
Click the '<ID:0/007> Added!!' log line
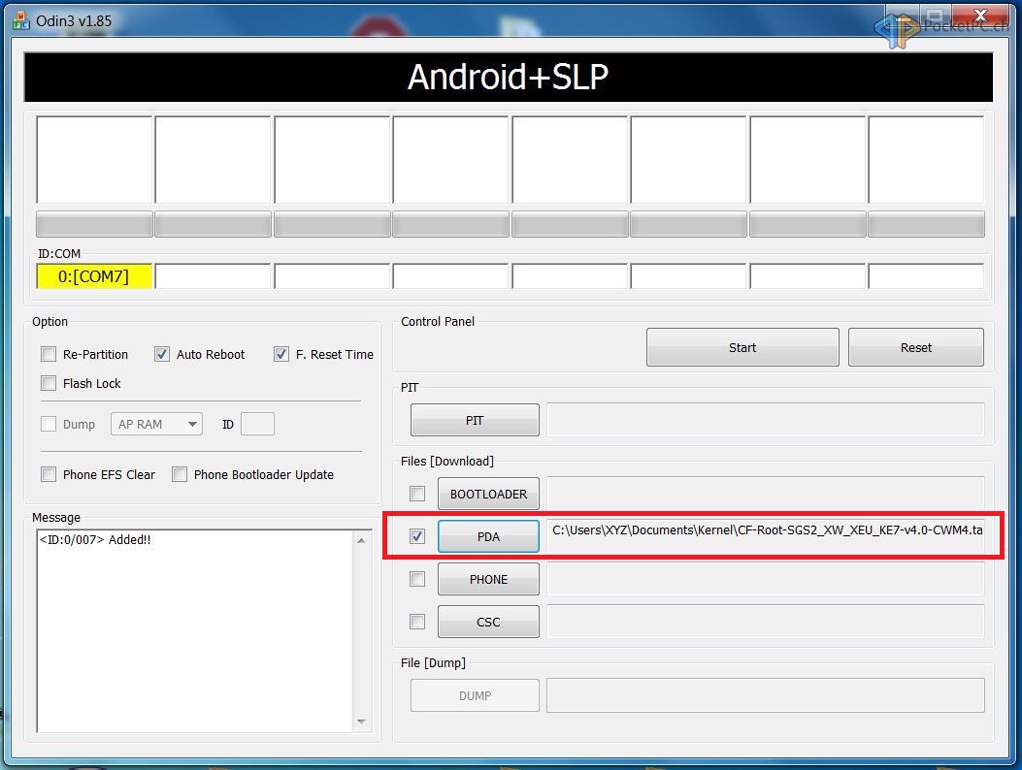coord(95,539)
